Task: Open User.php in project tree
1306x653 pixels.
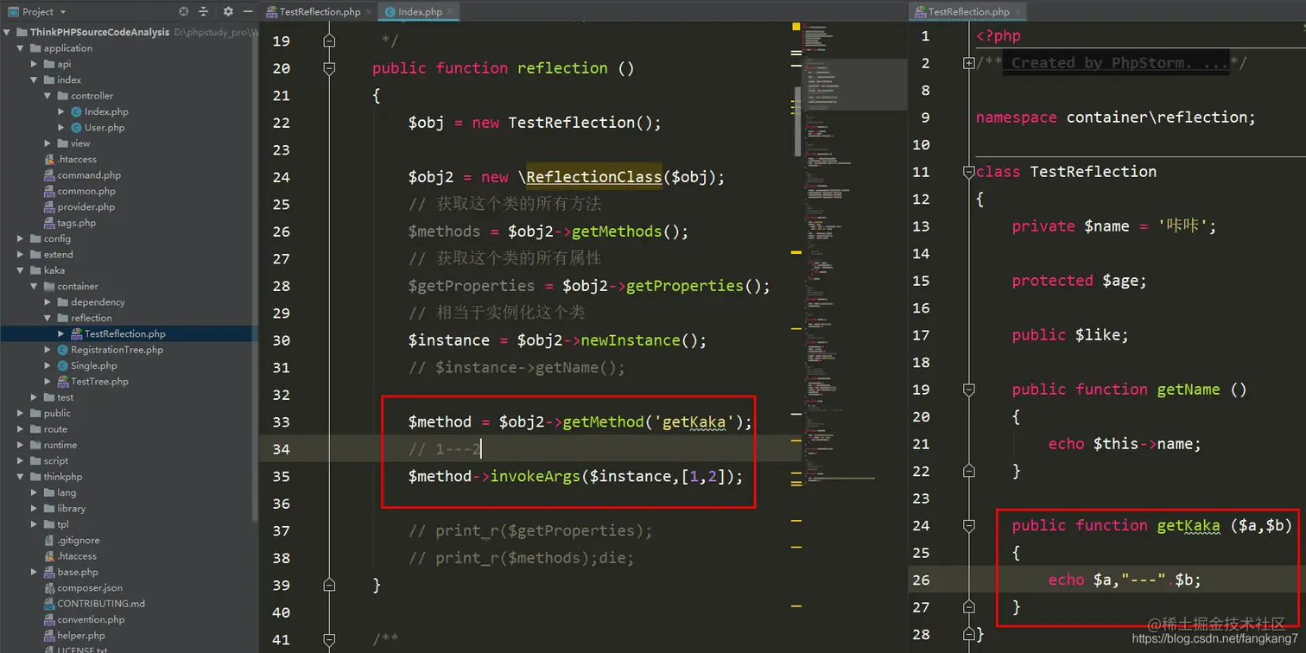Action: click(104, 128)
